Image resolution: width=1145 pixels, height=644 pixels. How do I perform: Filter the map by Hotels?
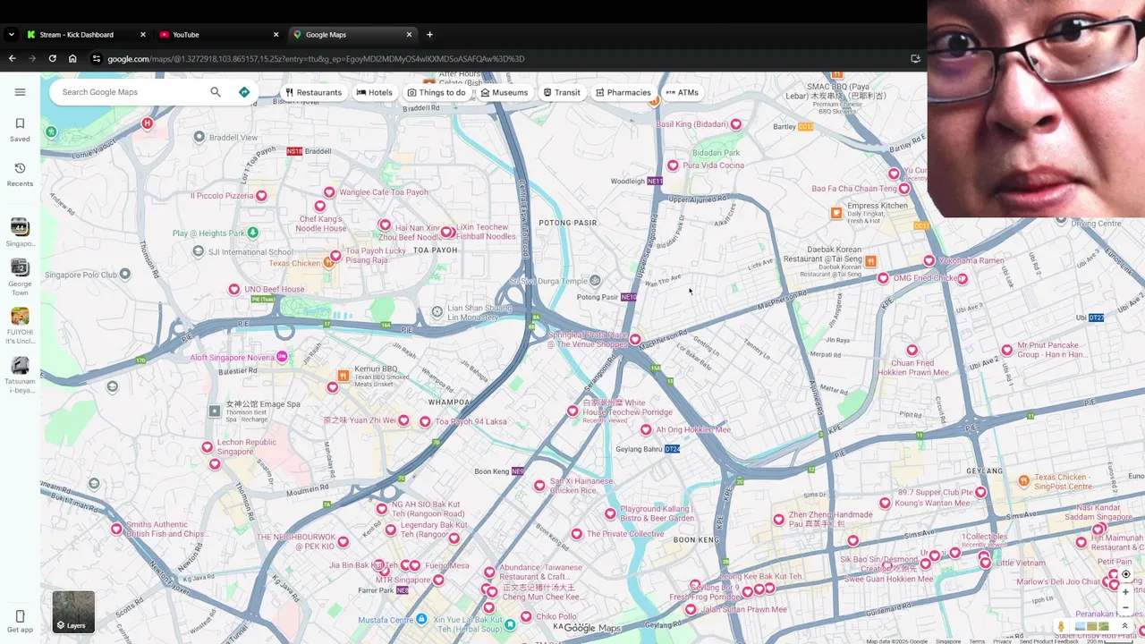(x=375, y=92)
